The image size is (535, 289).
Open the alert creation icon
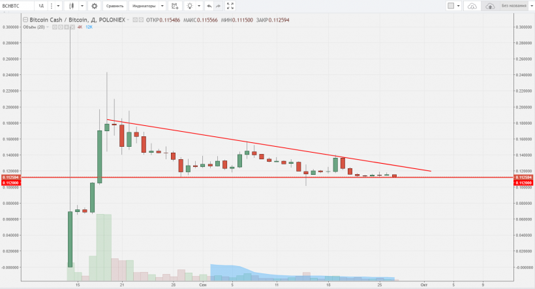[175, 6]
